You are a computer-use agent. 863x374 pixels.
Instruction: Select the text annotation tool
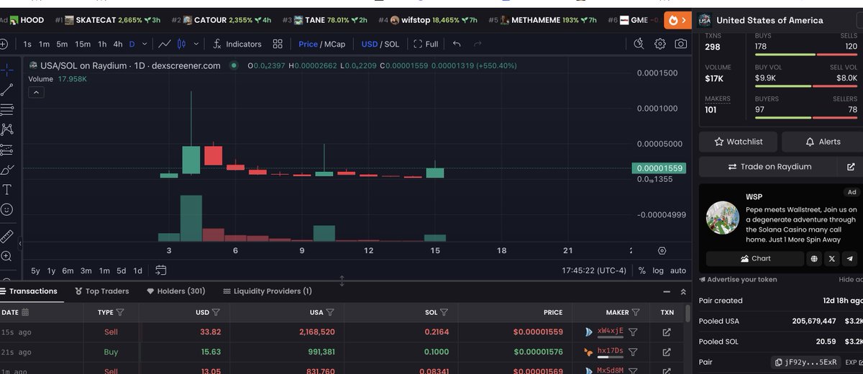[7, 190]
